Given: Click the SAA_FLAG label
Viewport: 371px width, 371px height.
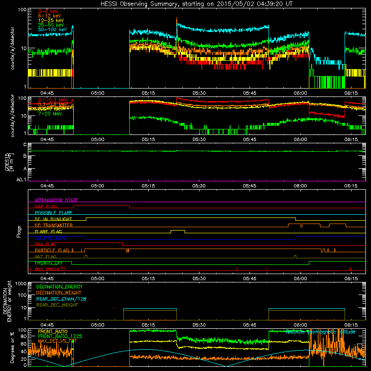Looking at the screenshot, I should tap(45, 244).
